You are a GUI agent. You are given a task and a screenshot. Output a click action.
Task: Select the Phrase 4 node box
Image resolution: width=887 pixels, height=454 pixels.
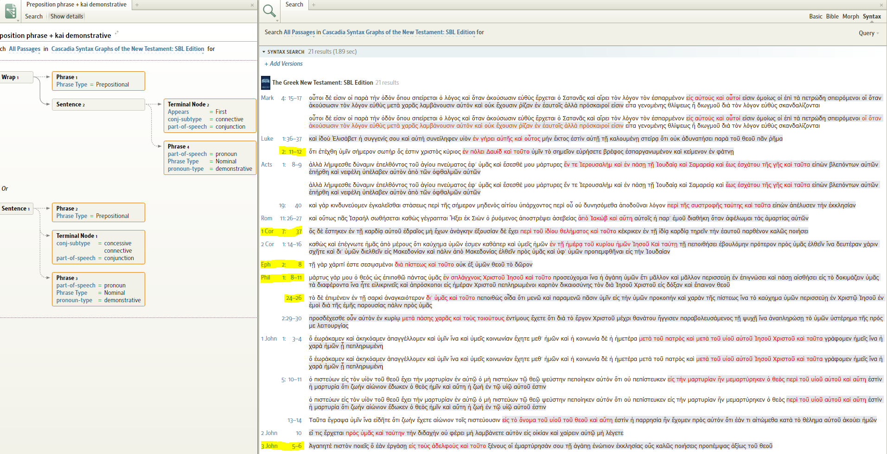210,158
